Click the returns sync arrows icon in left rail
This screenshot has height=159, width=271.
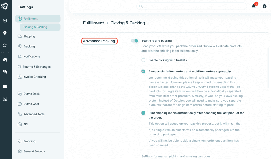(x=5, y=45)
